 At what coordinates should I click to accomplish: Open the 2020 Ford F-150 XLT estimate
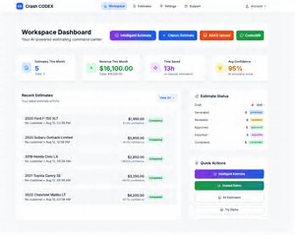[99, 120]
